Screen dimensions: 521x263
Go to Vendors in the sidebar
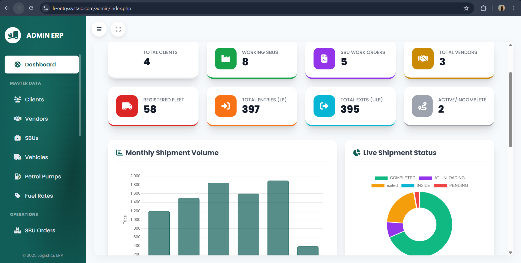click(x=36, y=119)
